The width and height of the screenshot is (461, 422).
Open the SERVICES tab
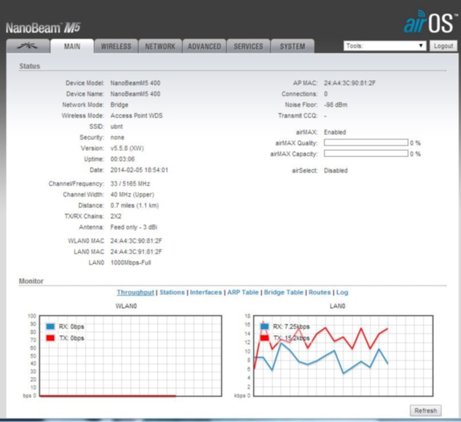pos(249,46)
